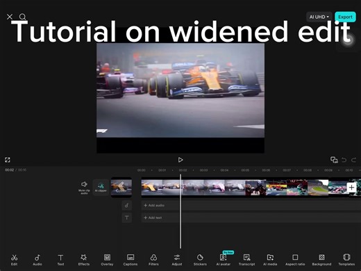Open the Overlay tool
The height and width of the screenshot is (271, 361).
(107, 260)
